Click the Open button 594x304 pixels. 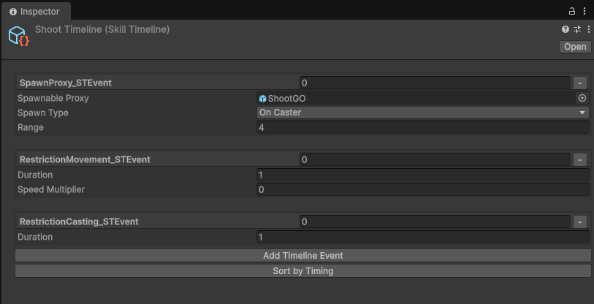pyautogui.click(x=575, y=47)
